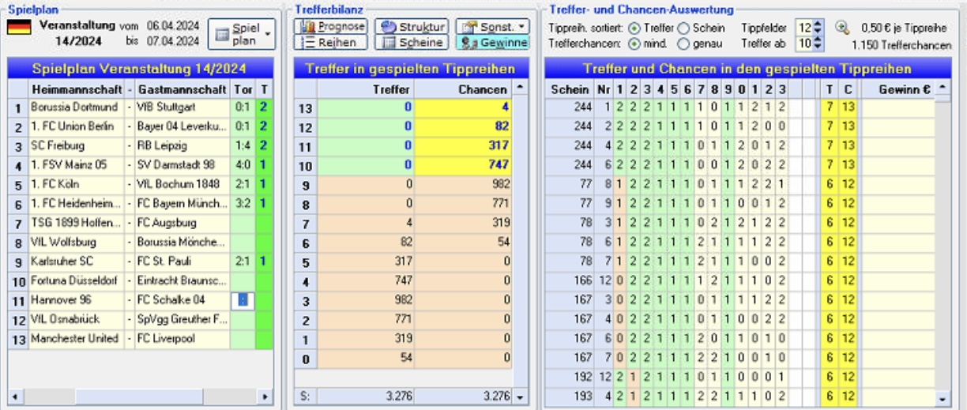Click the Treffer ab number field
The height and width of the screenshot is (410, 967).
(803, 43)
